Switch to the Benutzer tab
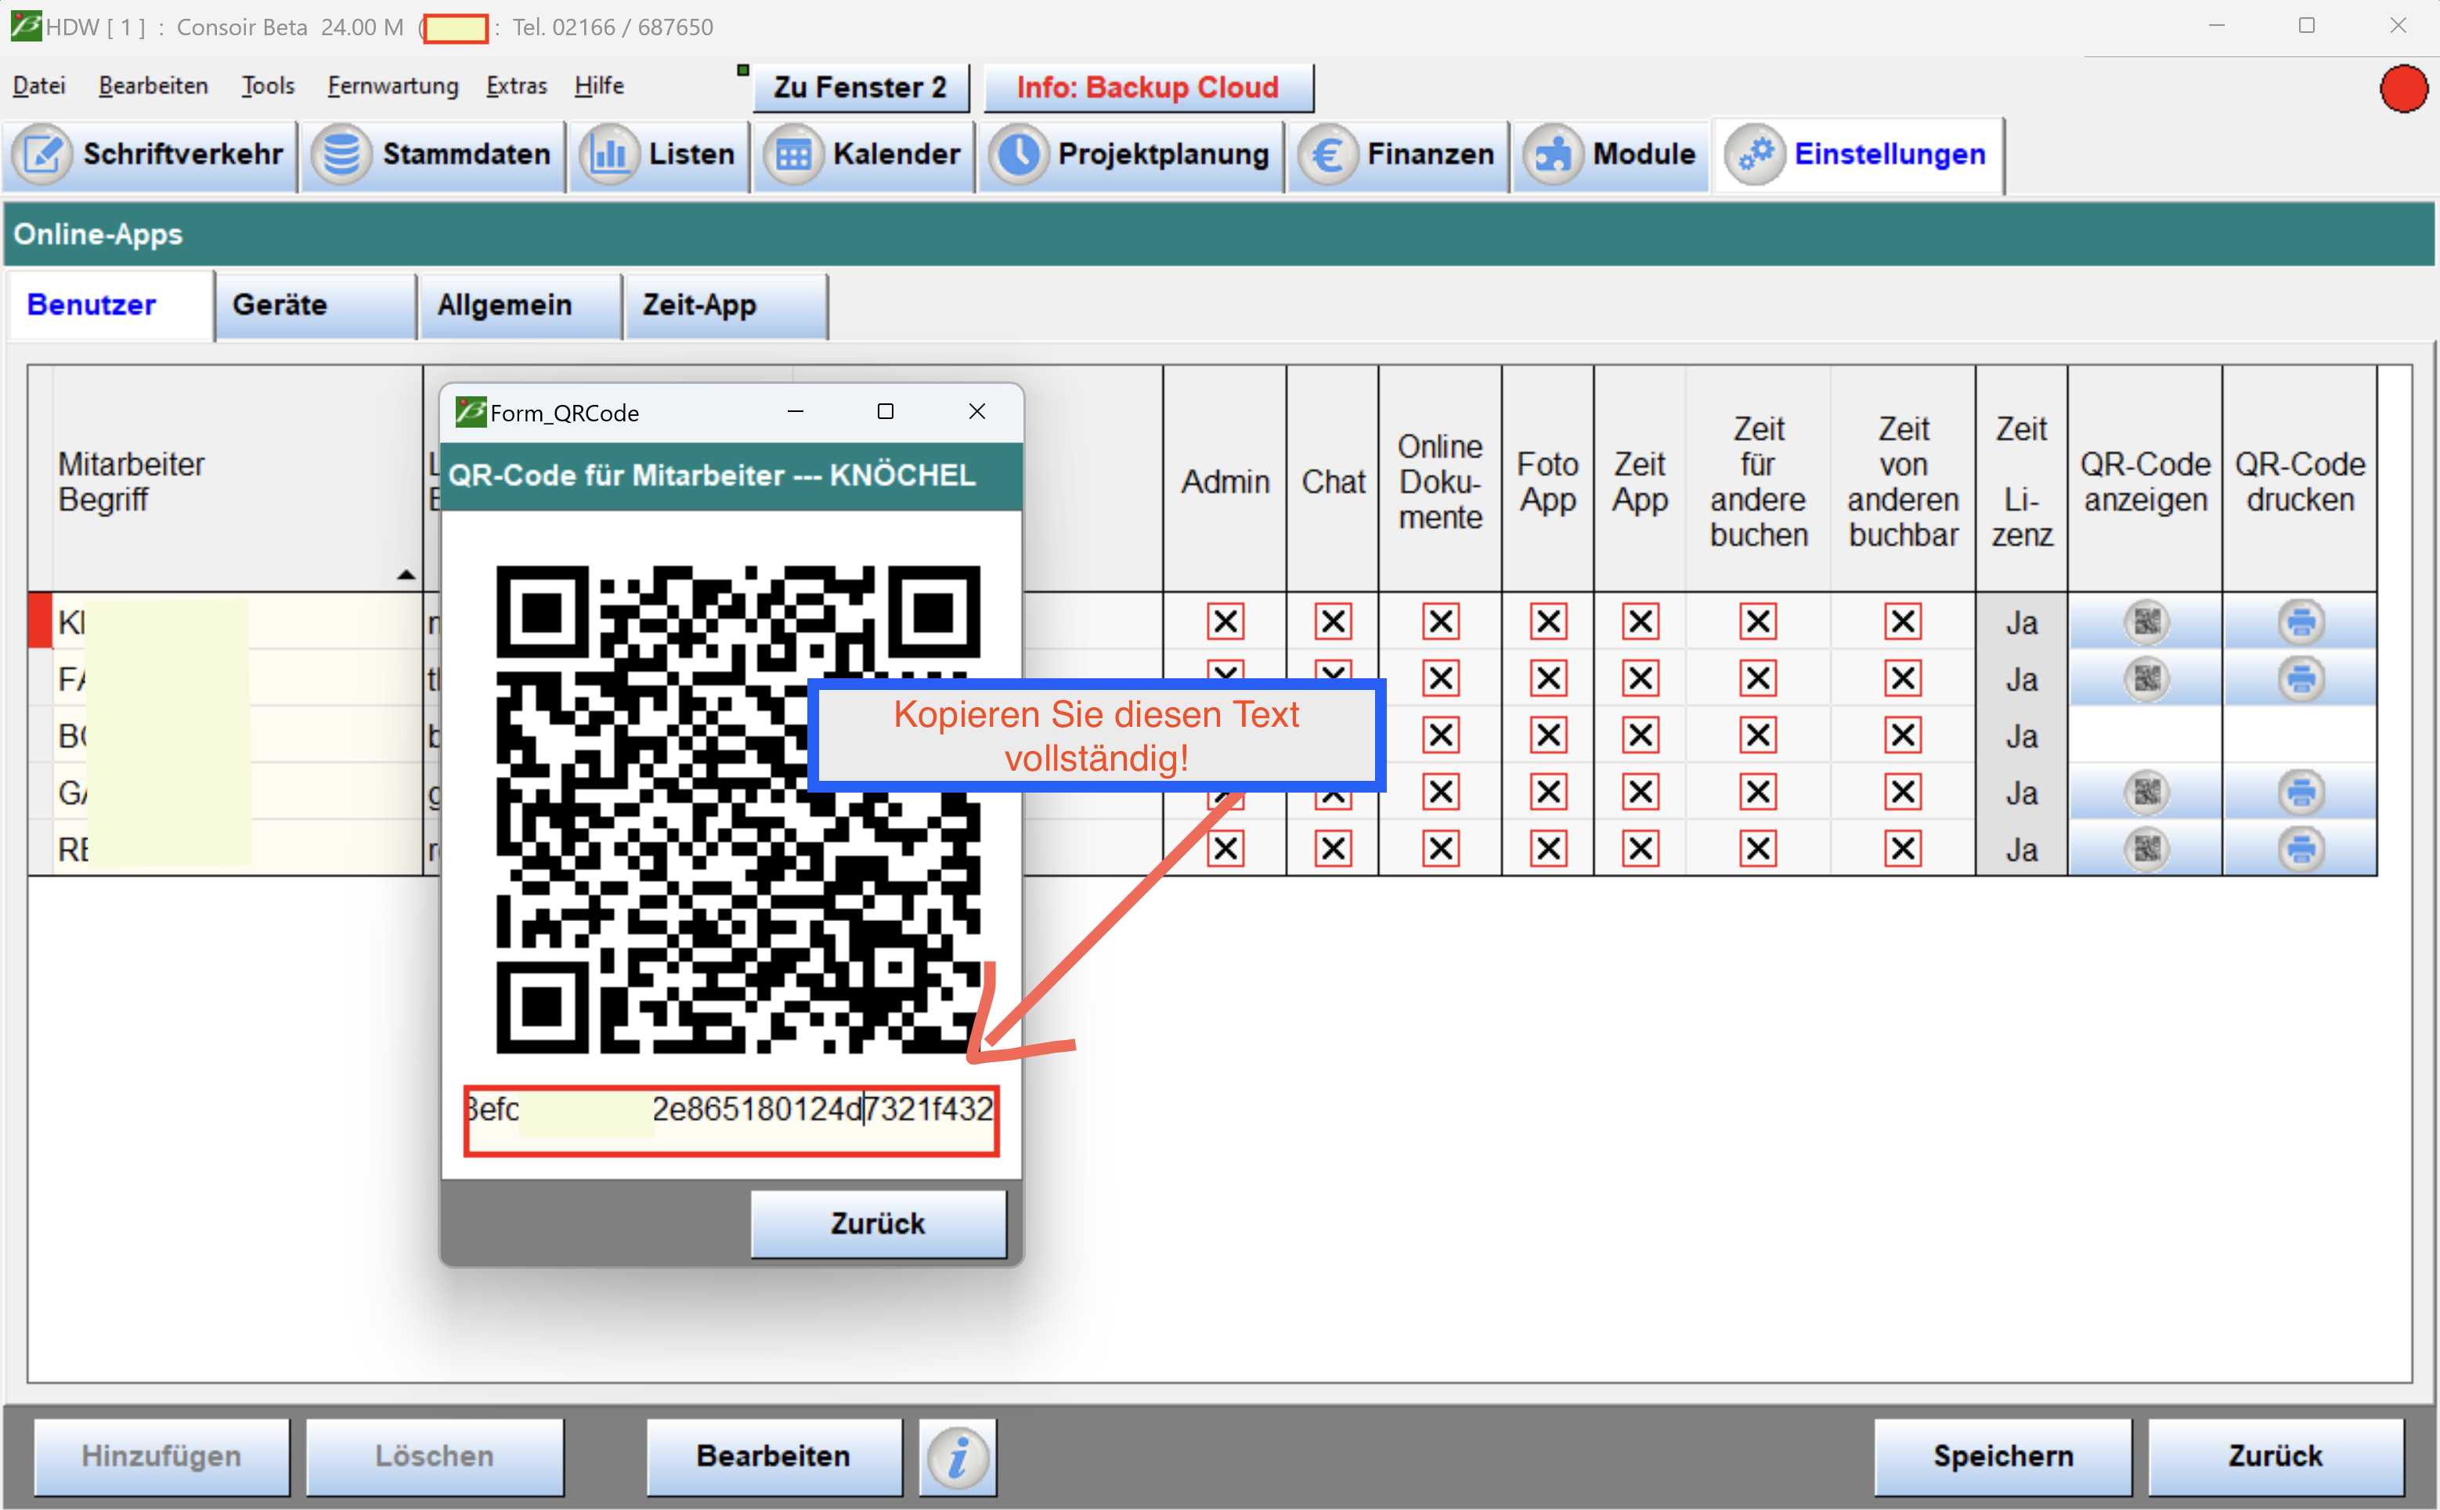The image size is (2440, 1510). [111, 305]
